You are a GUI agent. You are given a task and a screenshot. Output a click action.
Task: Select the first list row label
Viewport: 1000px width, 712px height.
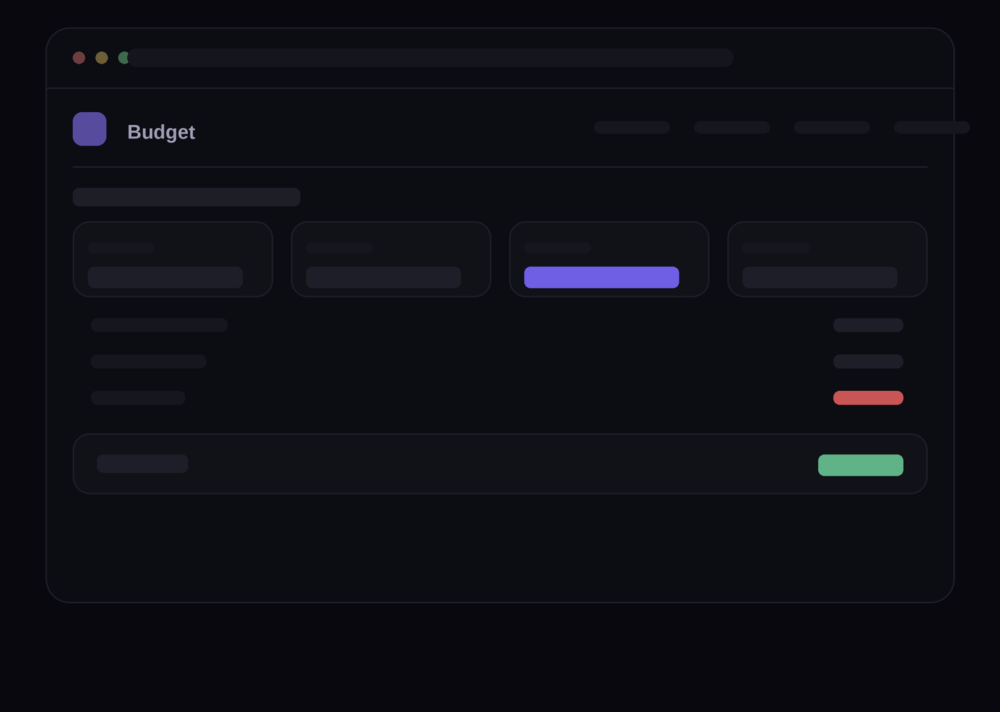coord(159,325)
